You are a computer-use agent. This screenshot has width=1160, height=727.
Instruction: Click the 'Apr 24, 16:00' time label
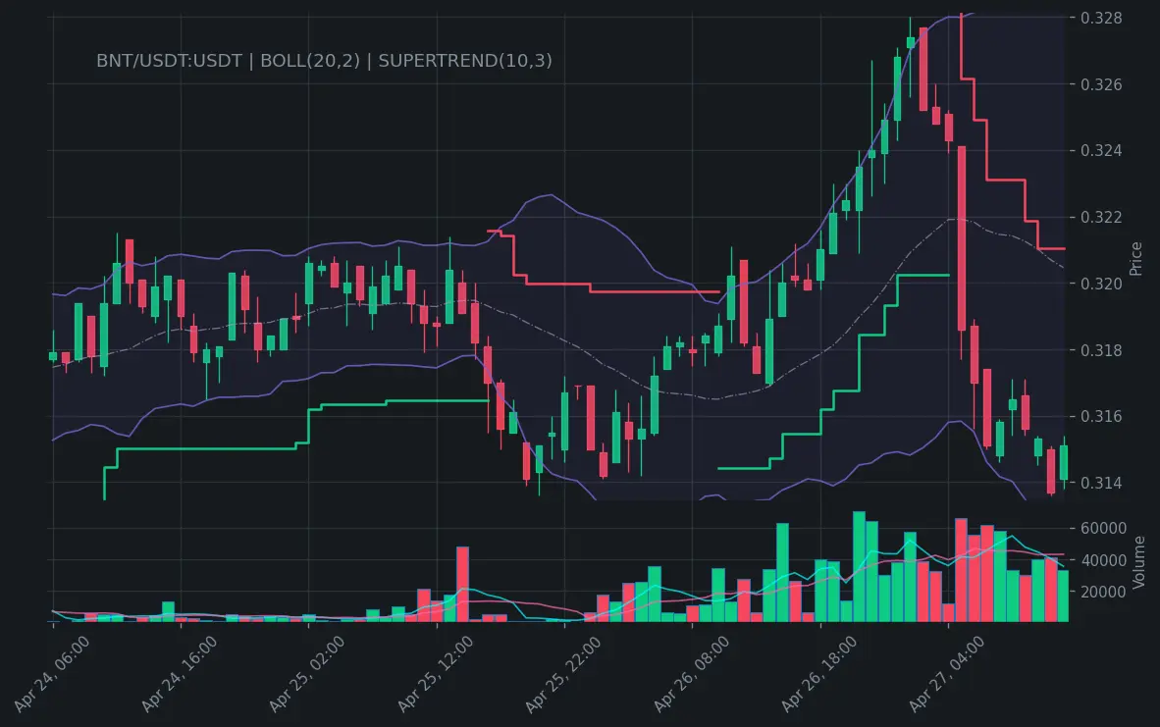tap(180, 674)
